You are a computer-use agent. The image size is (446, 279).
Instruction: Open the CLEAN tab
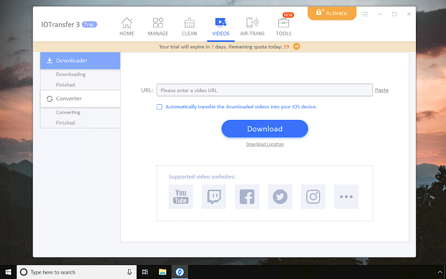click(x=189, y=27)
